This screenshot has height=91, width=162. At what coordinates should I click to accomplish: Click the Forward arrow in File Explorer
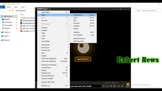[x=4, y=11]
